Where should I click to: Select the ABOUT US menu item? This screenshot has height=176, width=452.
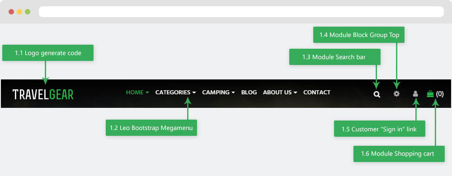coord(278,93)
